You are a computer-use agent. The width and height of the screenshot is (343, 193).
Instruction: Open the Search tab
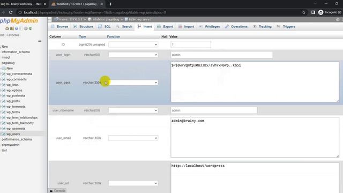click(124, 26)
